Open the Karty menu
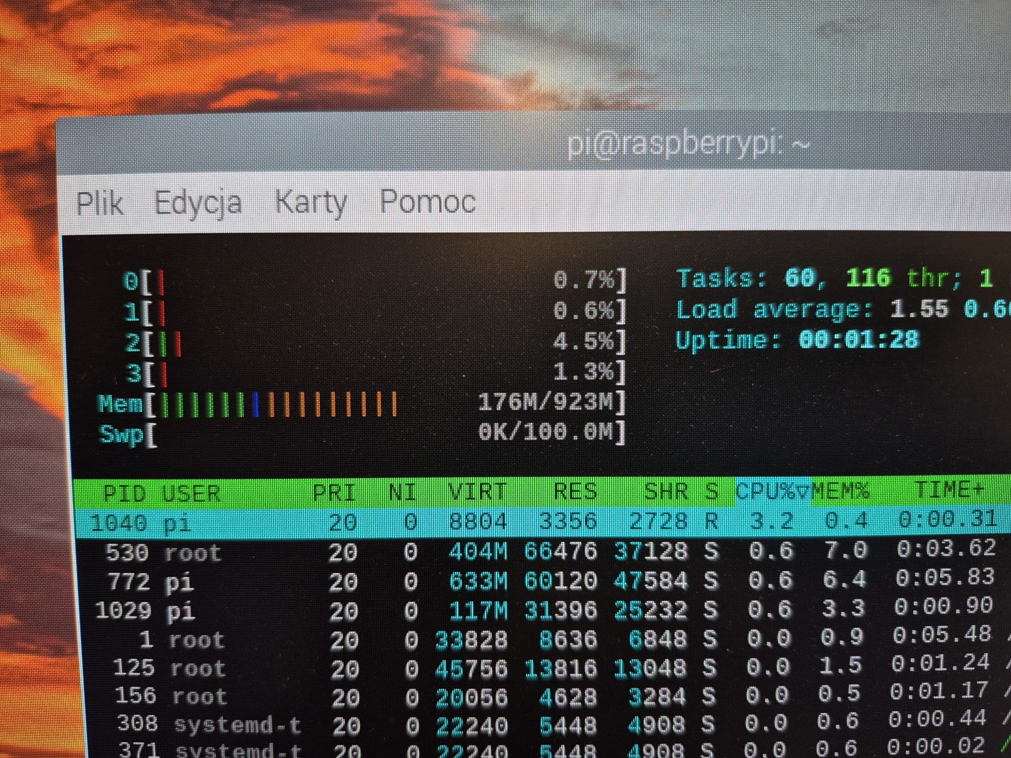Screen dimensions: 1011x758 point(311,203)
